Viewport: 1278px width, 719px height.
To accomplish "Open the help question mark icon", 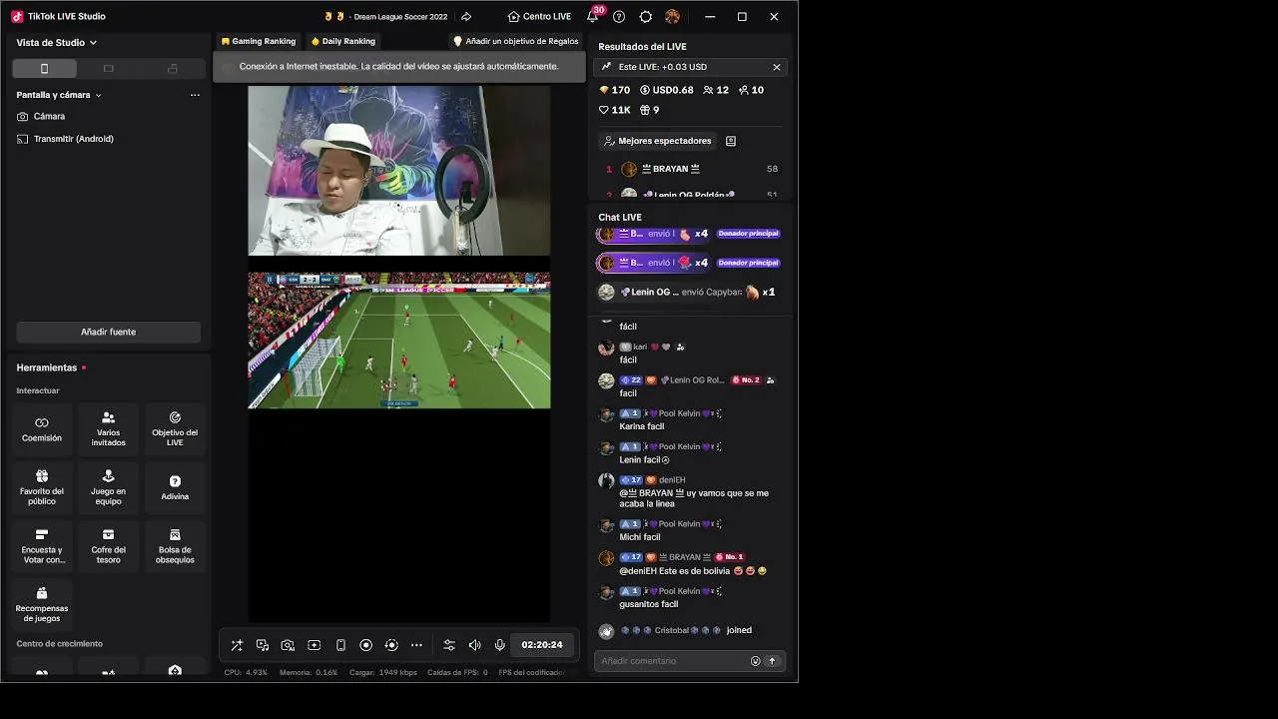I will 619,17.
